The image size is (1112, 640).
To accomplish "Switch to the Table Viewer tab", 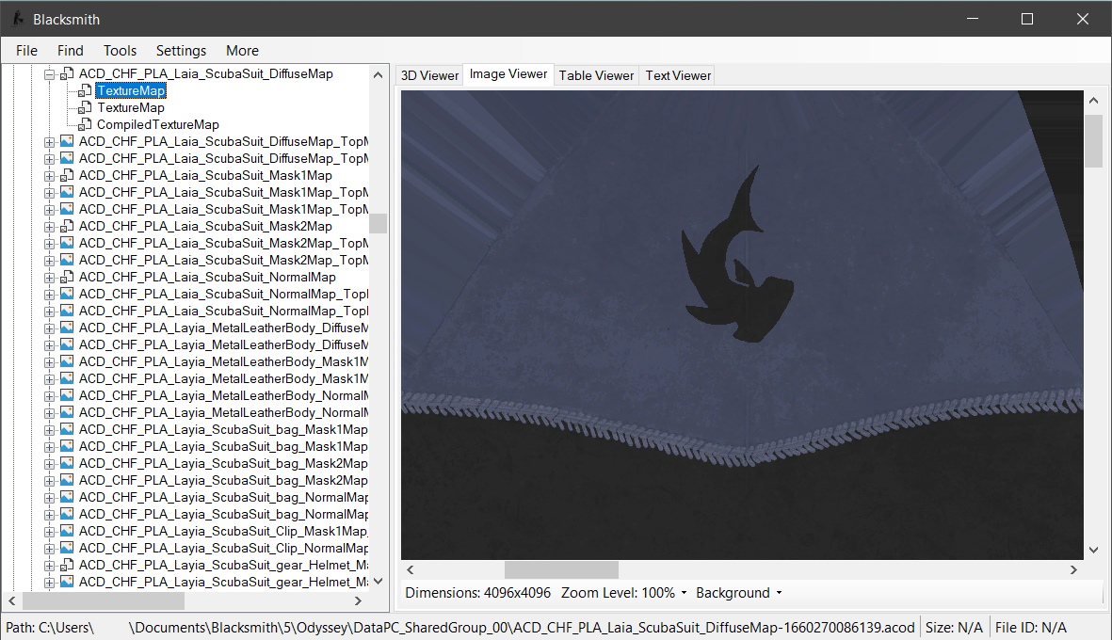I will 596,75.
